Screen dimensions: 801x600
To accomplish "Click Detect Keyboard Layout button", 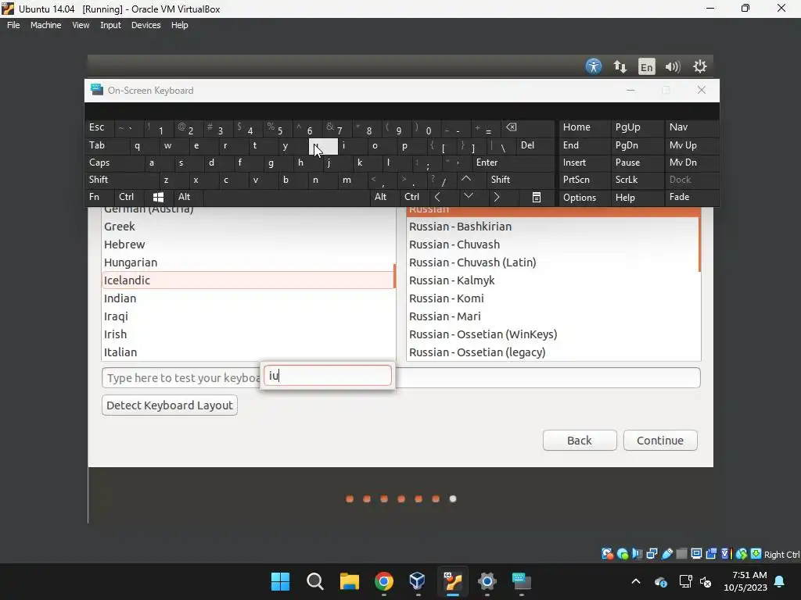I will 170,405.
